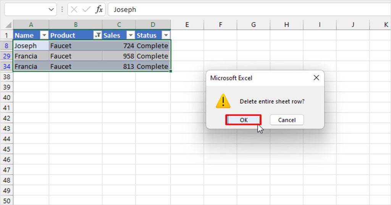Expand the Name Box dropdown arrow
This screenshot has width=391, height=205.
(51, 10)
